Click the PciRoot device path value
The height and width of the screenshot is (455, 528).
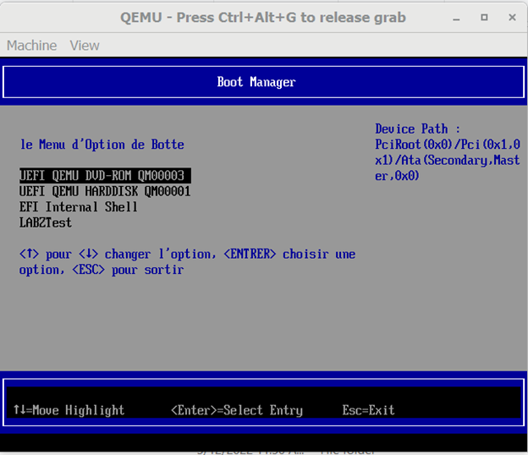coord(448,160)
